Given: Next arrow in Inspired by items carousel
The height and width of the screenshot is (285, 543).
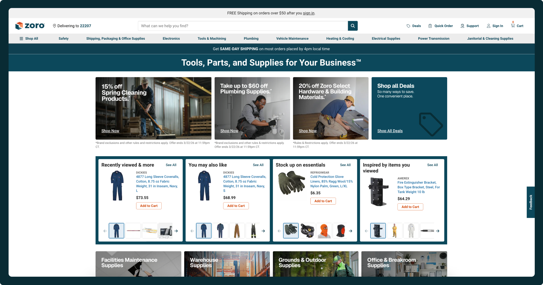Looking at the screenshot, I should click(x=438, y=231).
